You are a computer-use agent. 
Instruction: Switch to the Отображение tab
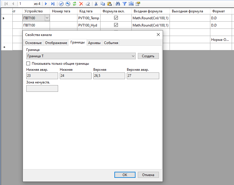pyautogui.click(x=56, y=43)
